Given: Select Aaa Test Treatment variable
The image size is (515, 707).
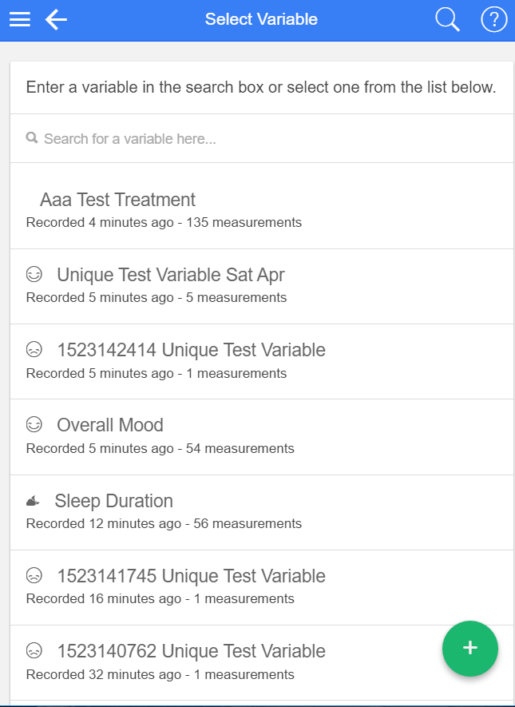Looking at the screenshot, I should (118, 200).
